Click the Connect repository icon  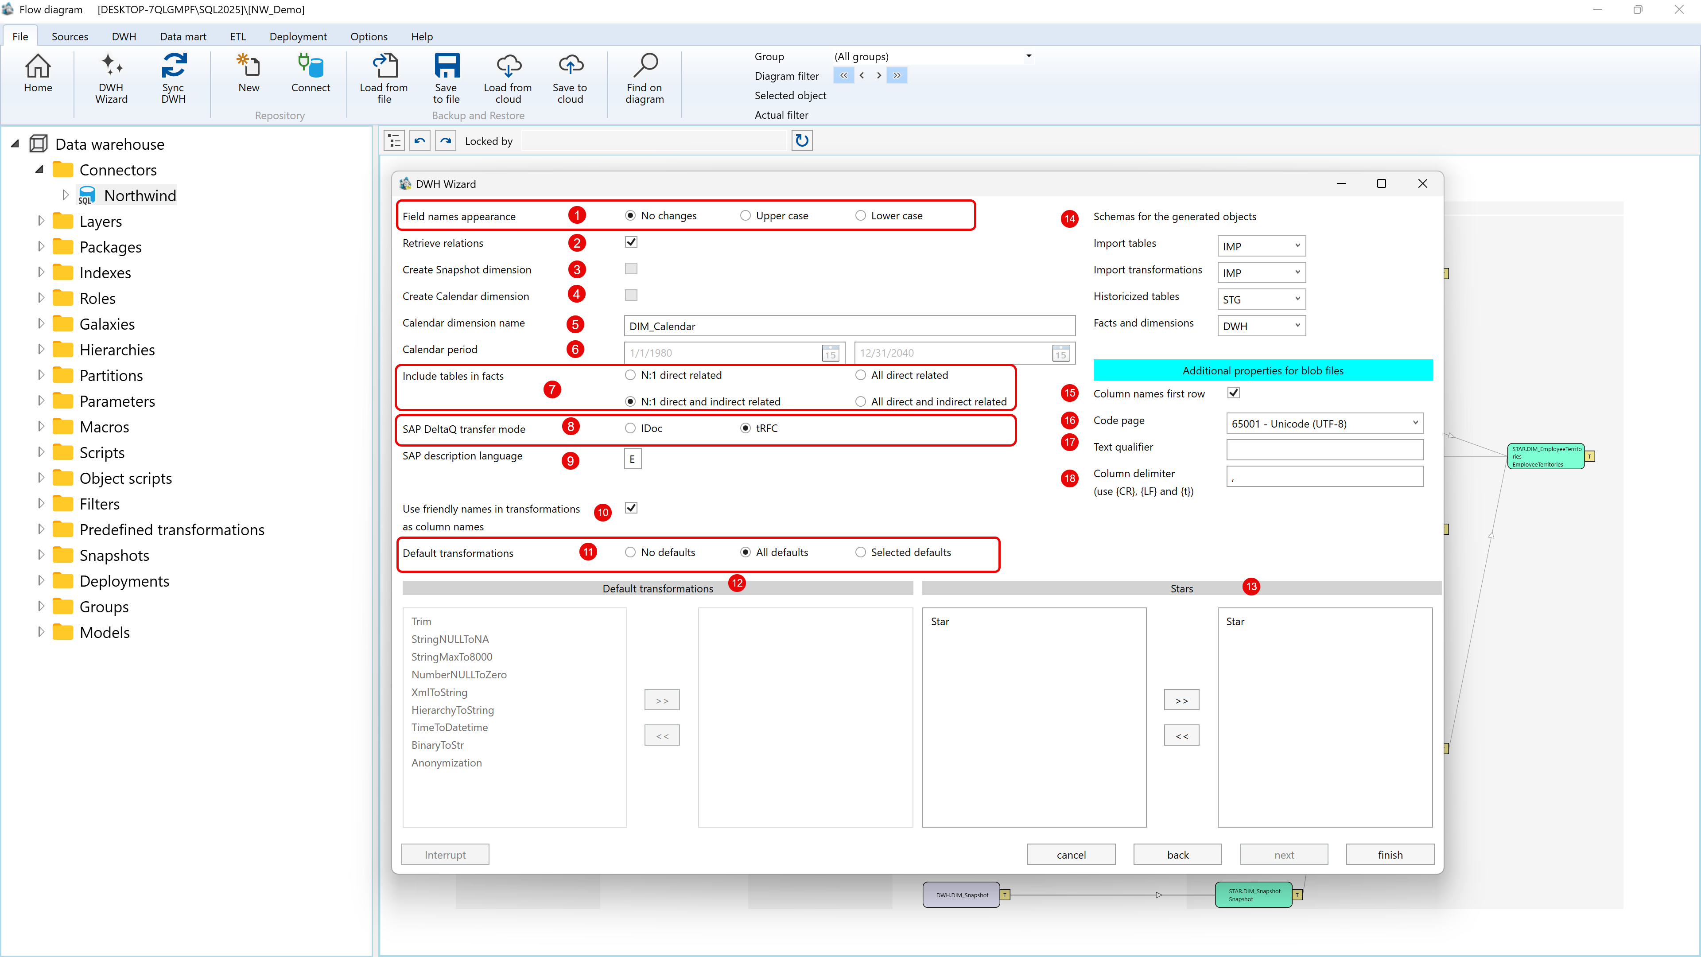pyautogui.click(x=311, y=73)
